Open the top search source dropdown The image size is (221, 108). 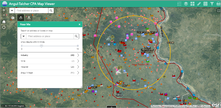click(12, 11)
